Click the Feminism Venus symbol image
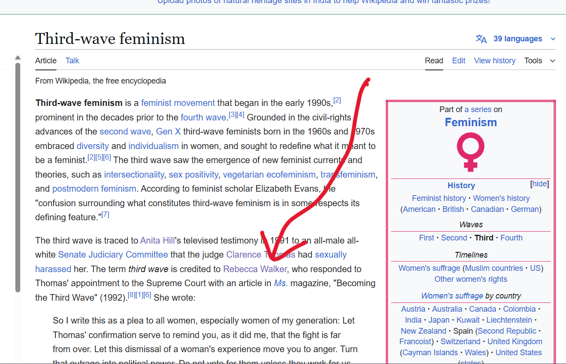Image resolution: width=566 pixels, height=364 pixels. tap(471, 152)
